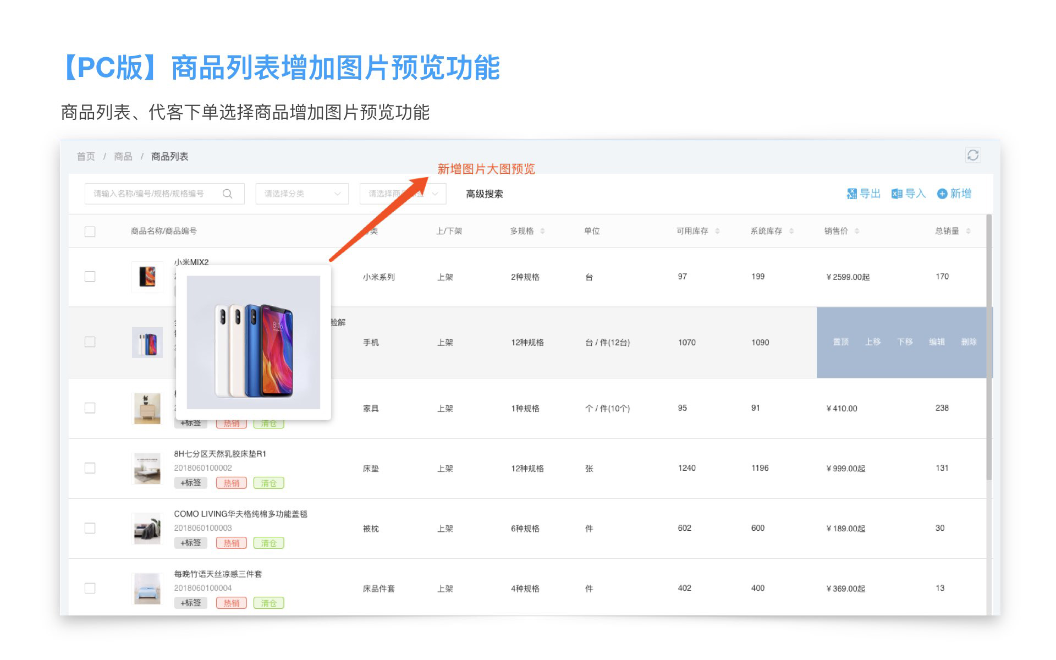Image resolution: width=1056 pixels, height=660 pixels.
Task: Open 高级搜索 advanced search
Action: [x=484, y=194]
